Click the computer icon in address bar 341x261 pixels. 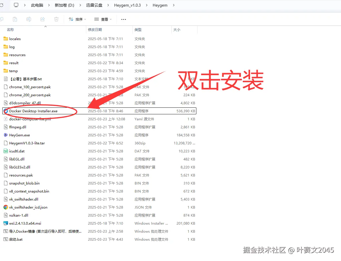pos(16,5)
